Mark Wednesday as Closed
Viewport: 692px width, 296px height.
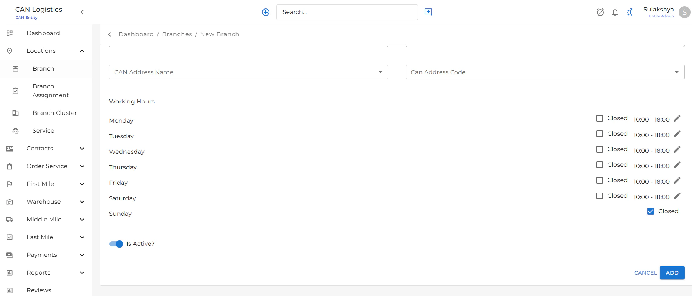click(x=600, y=149)
